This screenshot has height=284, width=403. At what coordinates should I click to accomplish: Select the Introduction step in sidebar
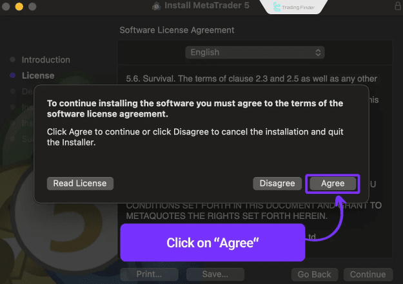tap(46, 60)
